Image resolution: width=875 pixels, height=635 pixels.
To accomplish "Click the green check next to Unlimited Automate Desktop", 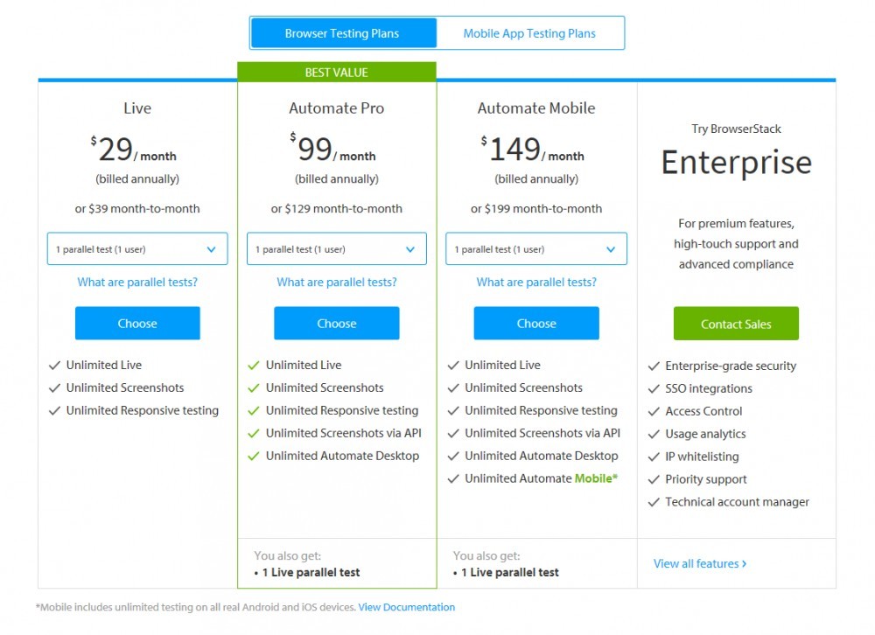I will [253, 456].
